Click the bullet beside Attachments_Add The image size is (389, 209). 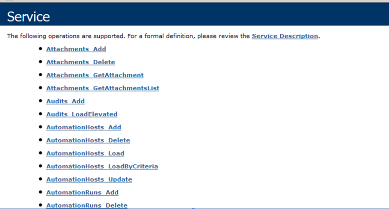[41, 49]
